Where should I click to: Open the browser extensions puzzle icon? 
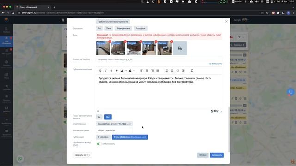(278, 13)
